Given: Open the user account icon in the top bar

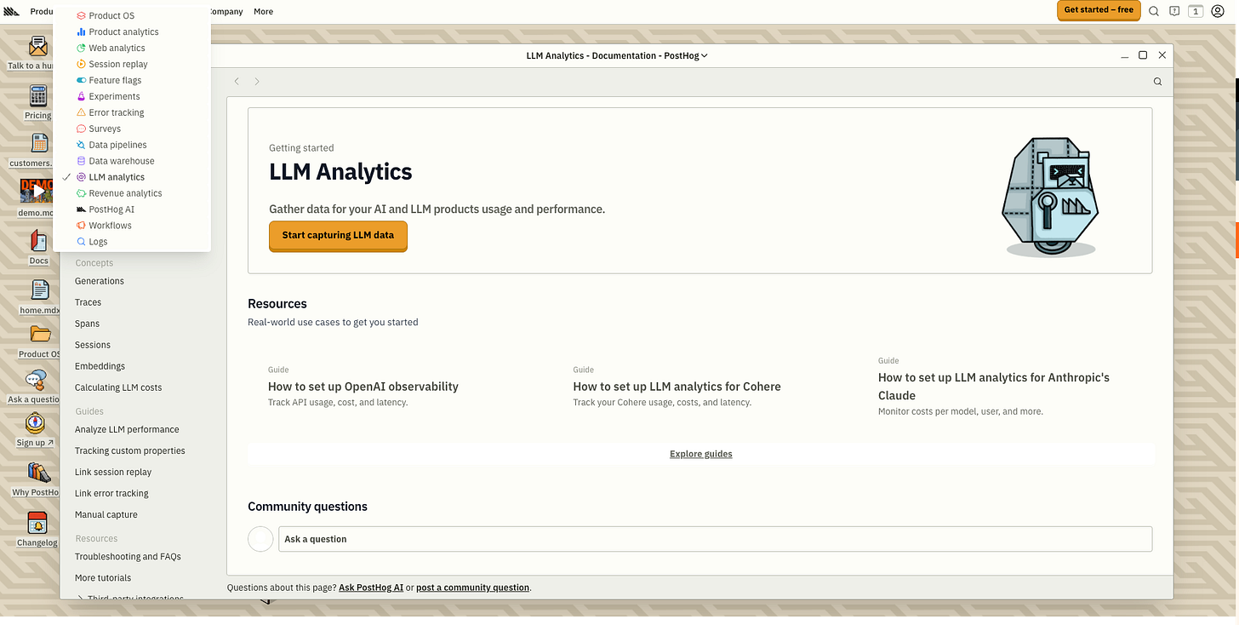Looking at the screenshot, I should coord(1218,11).
